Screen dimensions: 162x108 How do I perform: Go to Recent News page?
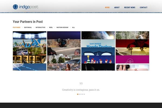point(130,8)
